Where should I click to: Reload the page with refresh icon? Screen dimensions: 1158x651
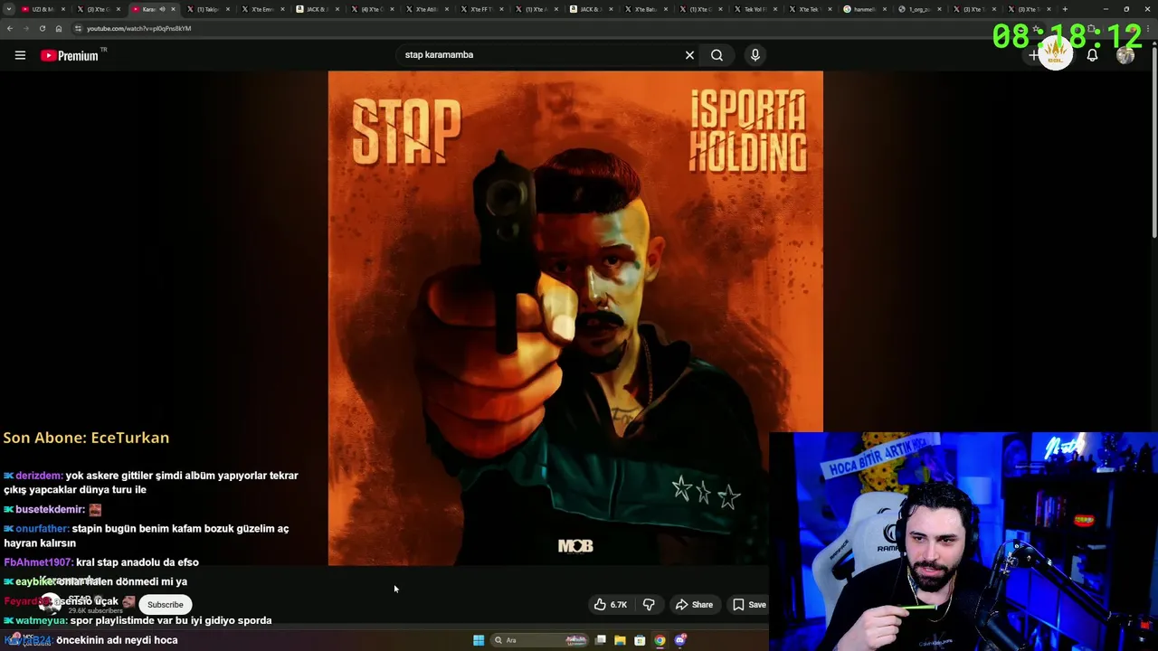coord(42,28)
